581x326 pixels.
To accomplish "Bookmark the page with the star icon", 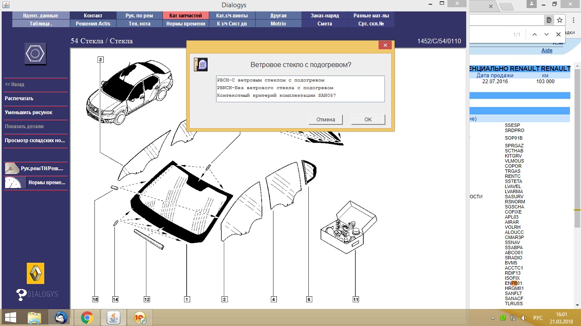I will pos(560,20).
